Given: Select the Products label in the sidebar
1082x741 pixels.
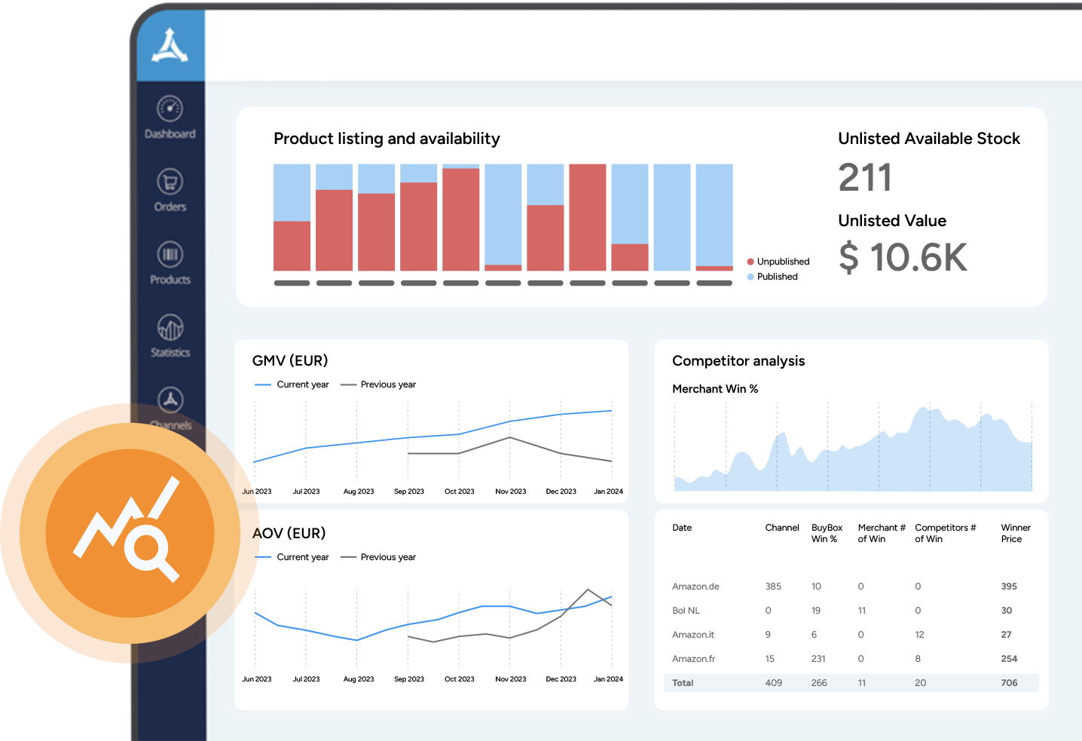Looking at the screenshot, I should [170, 280].
